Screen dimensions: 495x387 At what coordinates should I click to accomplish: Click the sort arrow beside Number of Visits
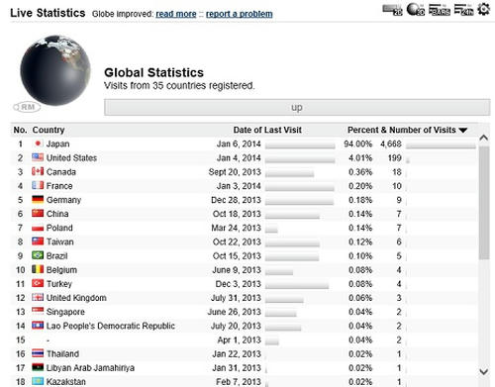(463, 131)
